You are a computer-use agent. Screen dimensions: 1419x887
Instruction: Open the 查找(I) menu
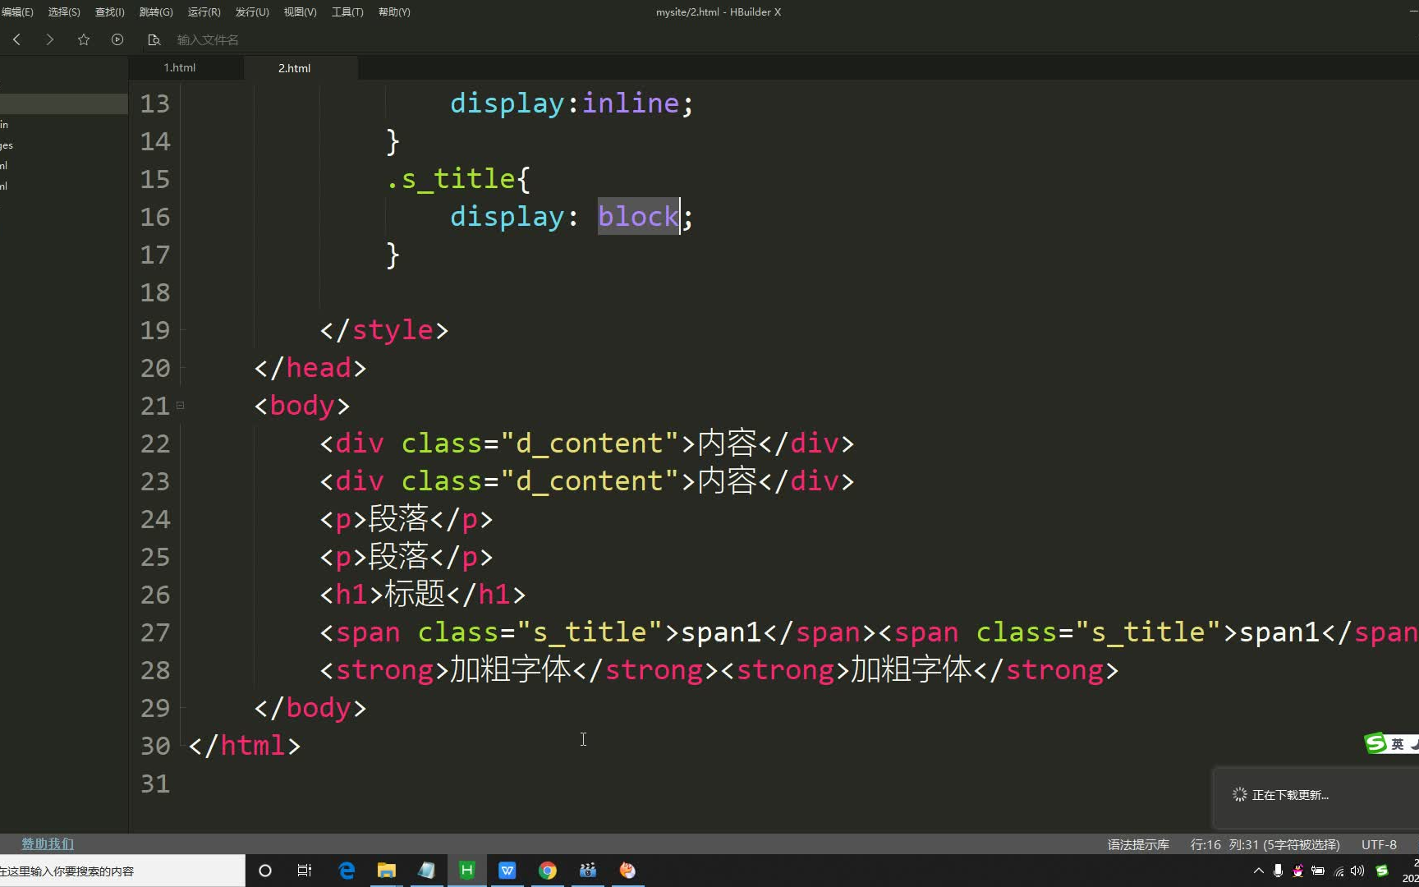click(x=110, y=12)
